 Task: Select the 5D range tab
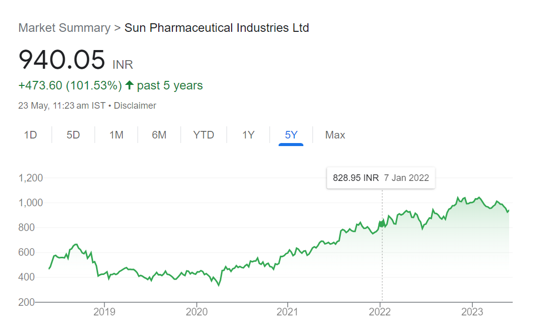point(73,135)
